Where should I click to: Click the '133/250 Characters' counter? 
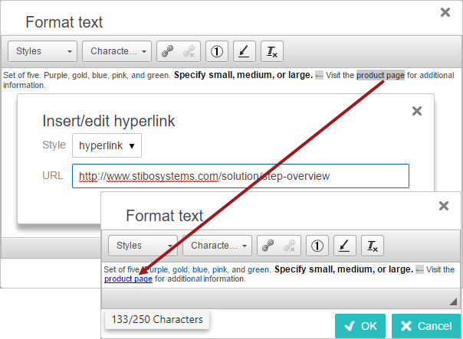click(157, 320)
